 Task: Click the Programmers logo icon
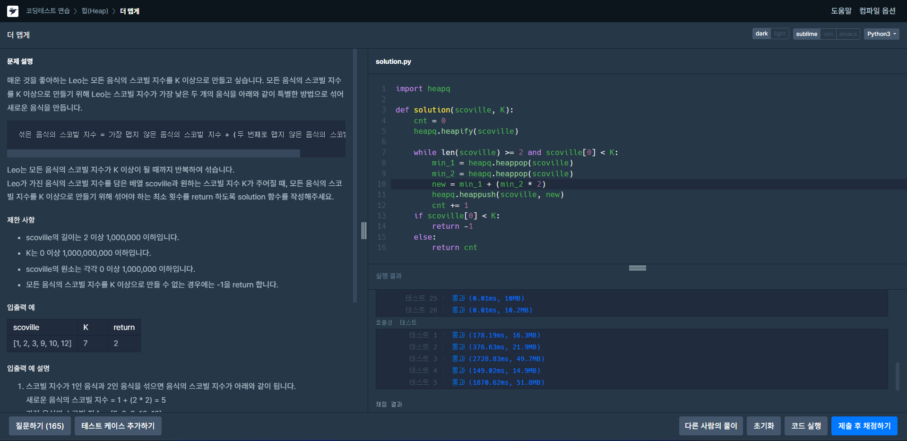[x=13, y=11]
